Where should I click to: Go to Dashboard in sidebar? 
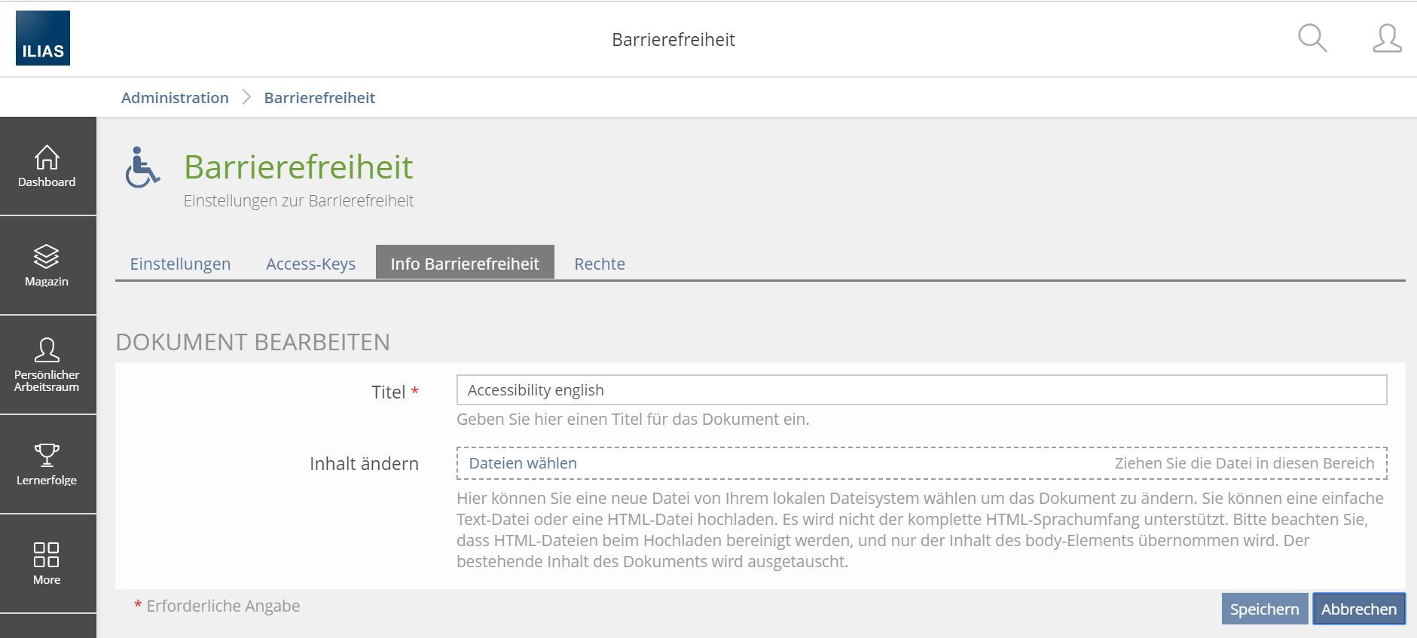click(47, 166)
